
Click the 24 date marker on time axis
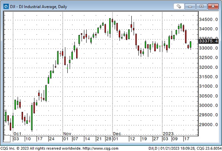52,139
